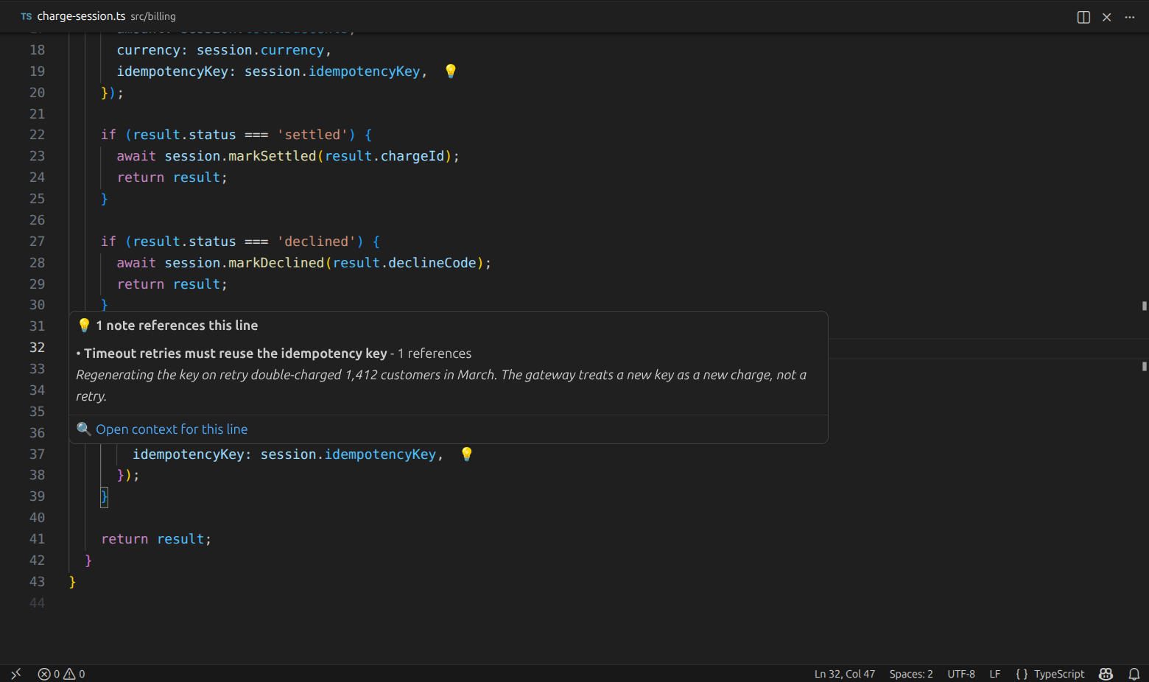
Task: Click the upper scrollbar overview marker
Action: pyautogui.click(x=1144, y=306)
